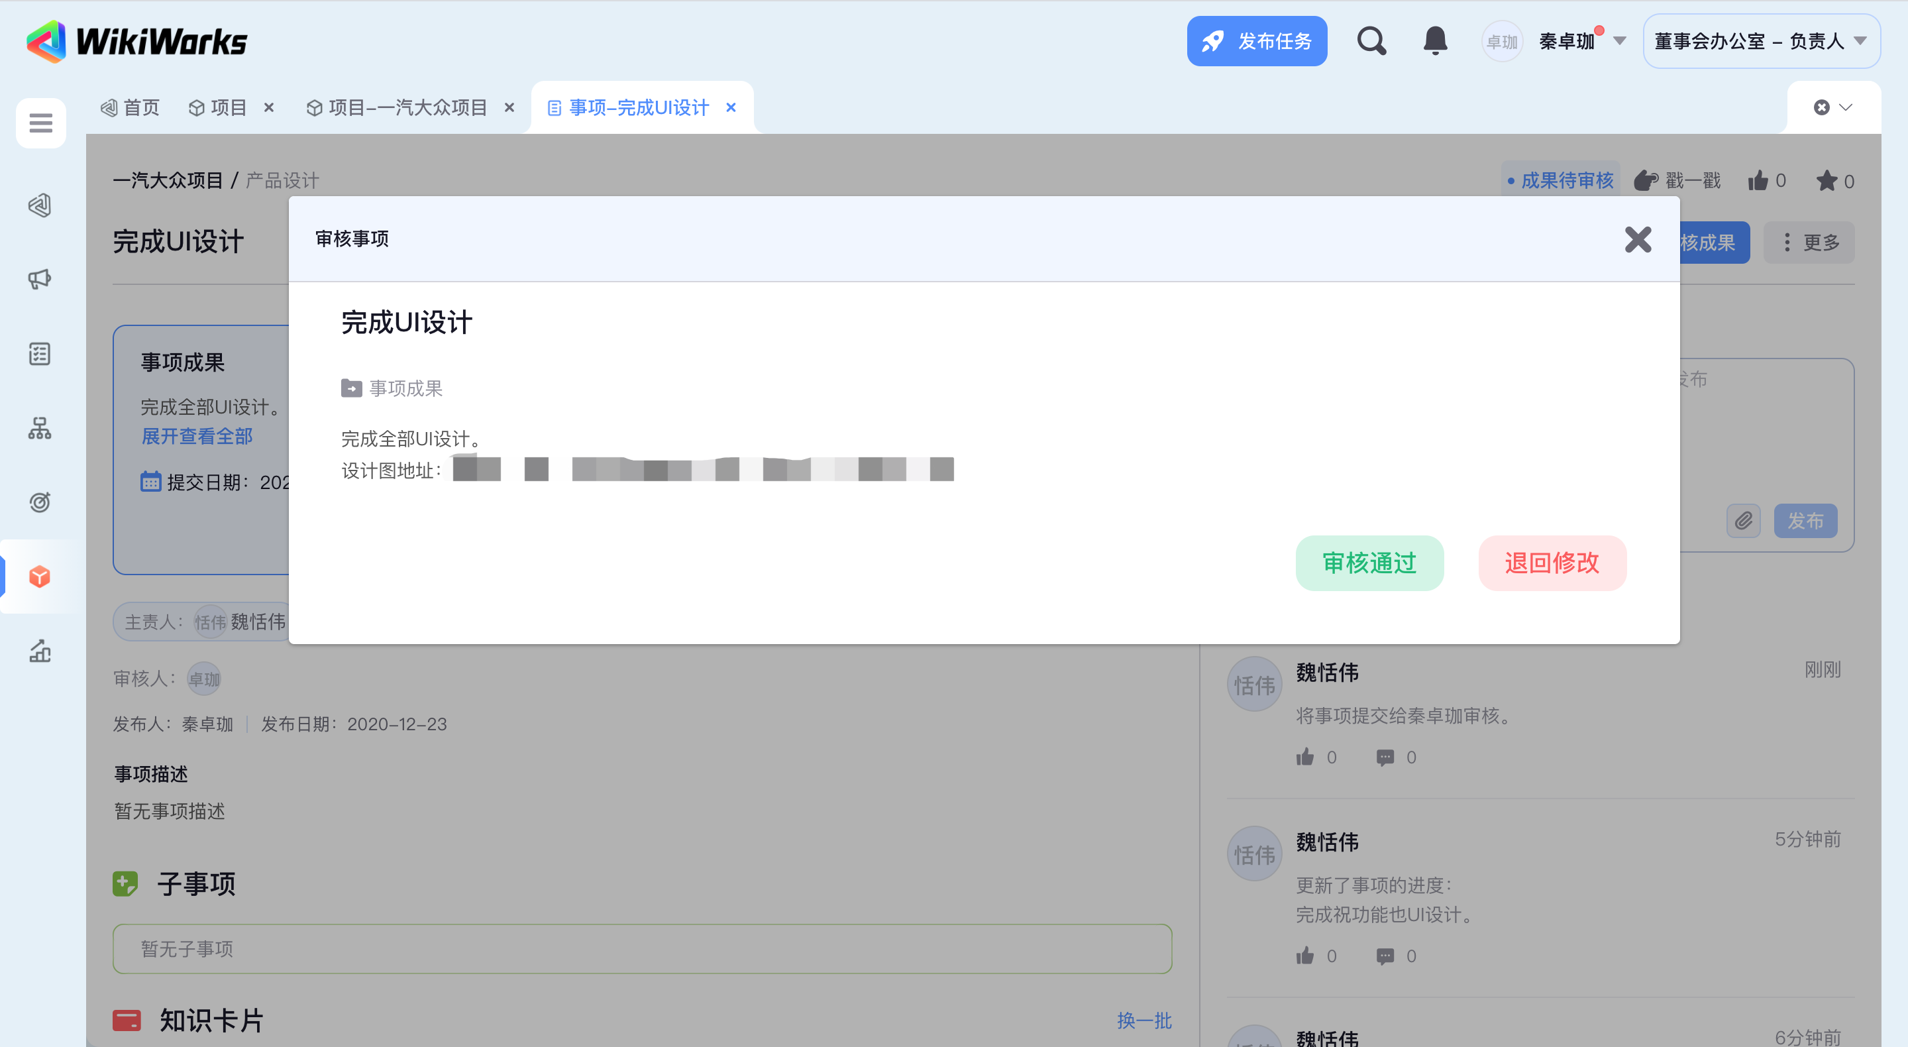
Task: Expand the tab management chevron dropdown
Action: pos(1845,107)
